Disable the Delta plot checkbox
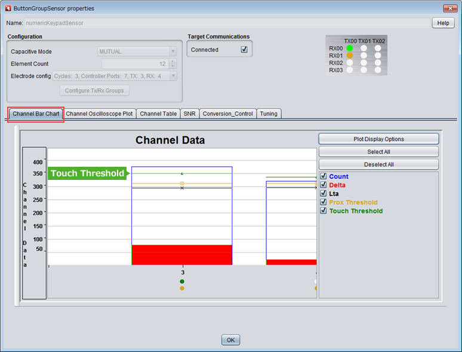 (324, 185)
